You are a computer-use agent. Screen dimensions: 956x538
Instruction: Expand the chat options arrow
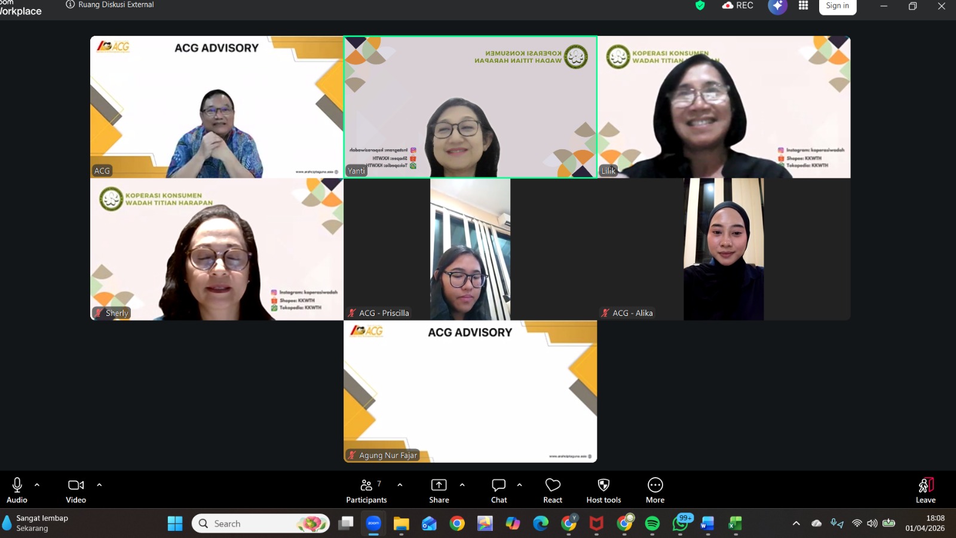coord(519,485)
